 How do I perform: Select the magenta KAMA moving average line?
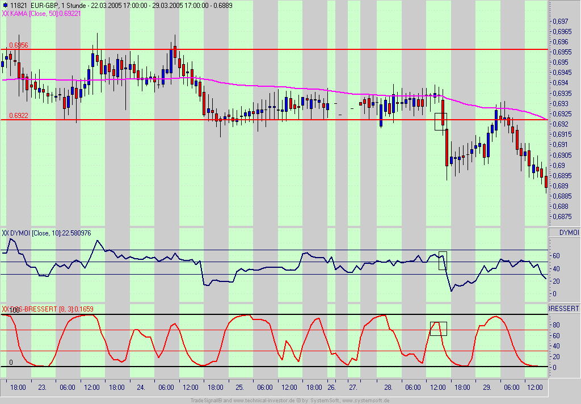(x=274, y=87)
